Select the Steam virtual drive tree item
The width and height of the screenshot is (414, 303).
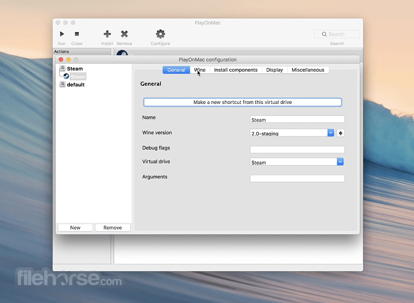click(75, 68)
